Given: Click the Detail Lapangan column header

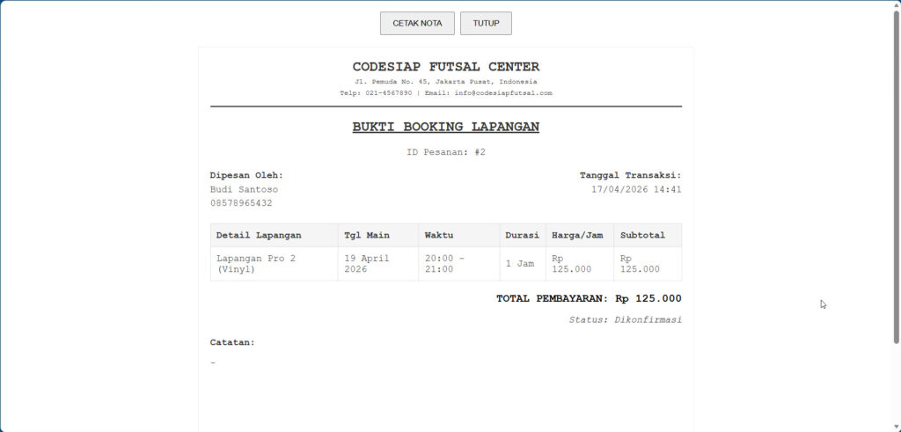Looking at the screenshot, I should pos(259,235).
